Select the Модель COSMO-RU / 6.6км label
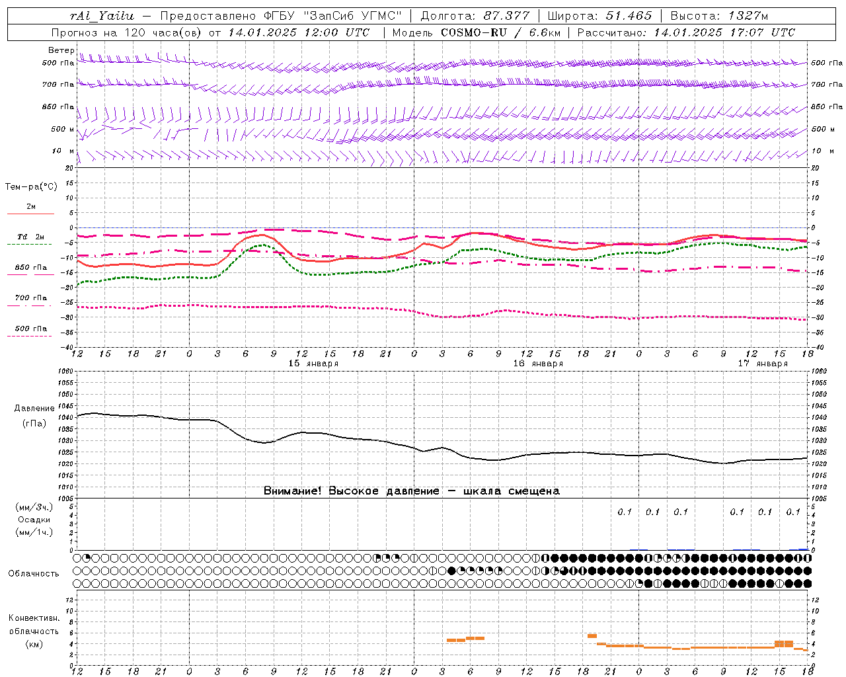The image size is (846, 677). click(476, 32)
